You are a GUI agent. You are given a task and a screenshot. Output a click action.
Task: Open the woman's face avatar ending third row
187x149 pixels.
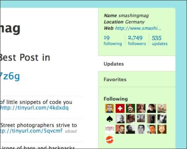pos(162,129)
